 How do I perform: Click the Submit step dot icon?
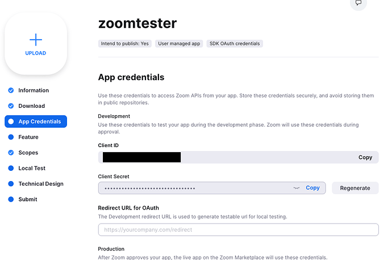[10, 199]
